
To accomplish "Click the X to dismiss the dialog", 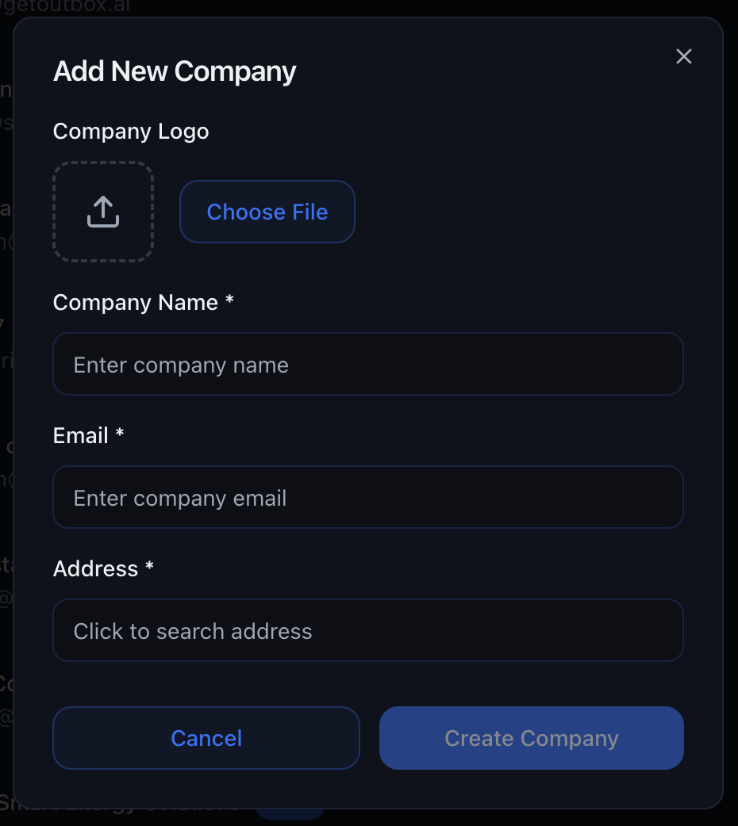I will click(683, 56).
